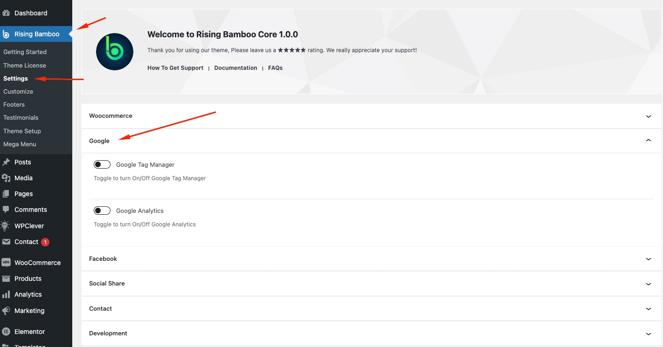Click the How To Get Support link
Viewport: 663px width, 347px height.
point(175,68)
